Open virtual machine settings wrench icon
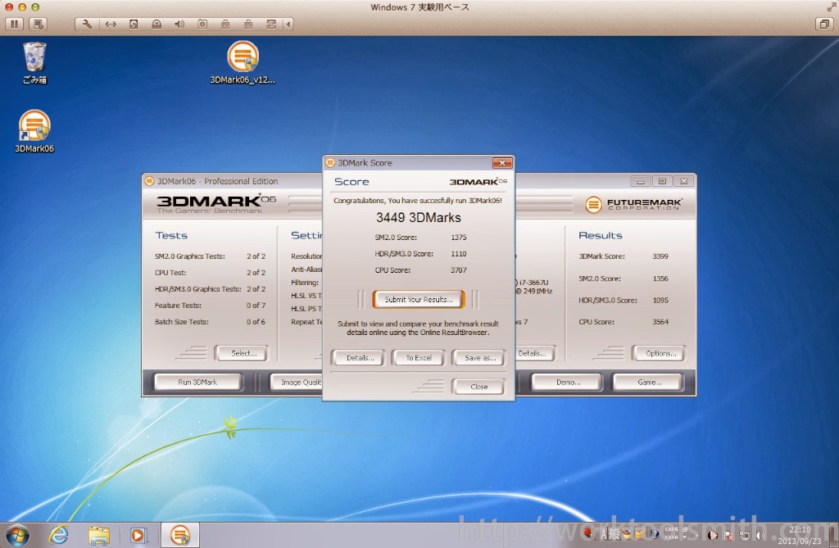Image resolution: width=839 pixels, height=548 pixels. pyautogui.click(x=87, y=24)
